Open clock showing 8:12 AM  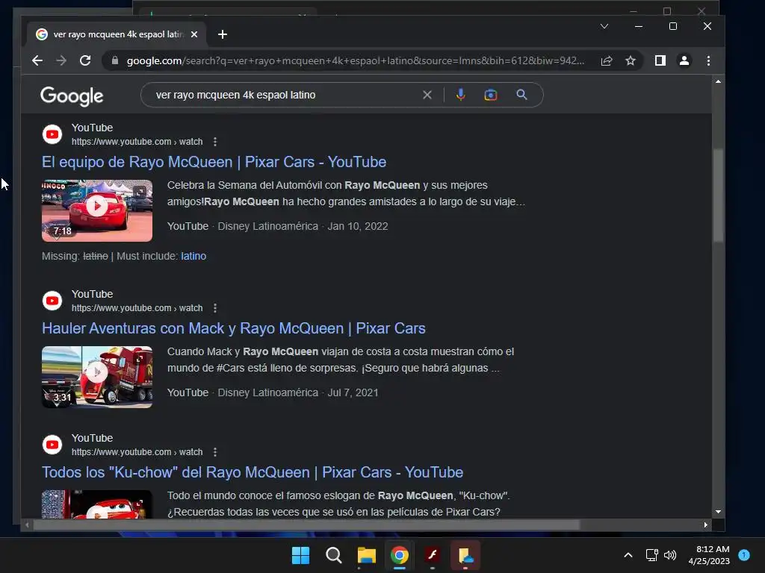pos(709,555)
